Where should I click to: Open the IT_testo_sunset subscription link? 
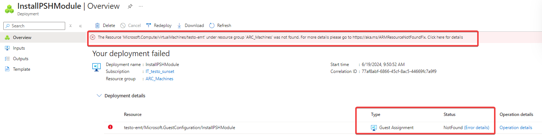click(160, 71)
